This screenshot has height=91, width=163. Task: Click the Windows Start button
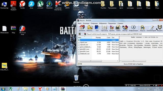click(3, 89)
